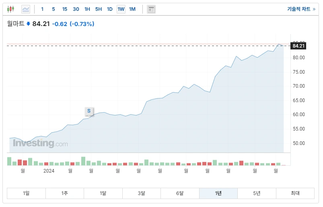This screenshot has width=323, height=207.
Task: Click the S split marker on chart
Action: click(89, 111)
